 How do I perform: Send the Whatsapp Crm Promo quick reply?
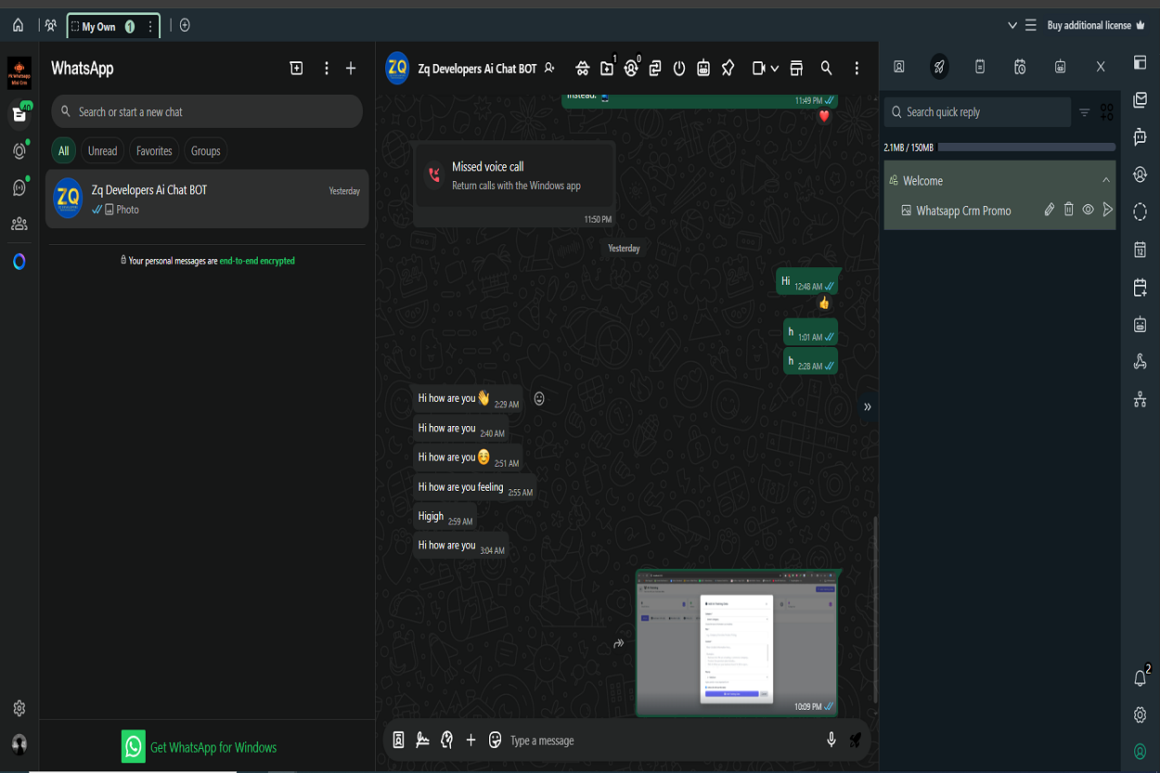pyautogui.click(x=1107, y=211)
